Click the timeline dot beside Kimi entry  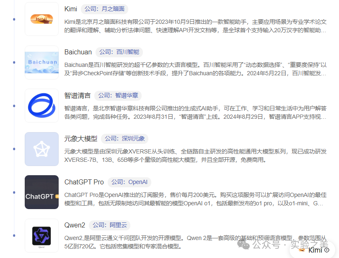coord(14,19)
